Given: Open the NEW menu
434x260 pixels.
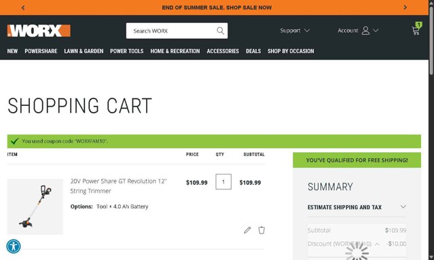Looking at the screenshot, I should pos(12,51).
